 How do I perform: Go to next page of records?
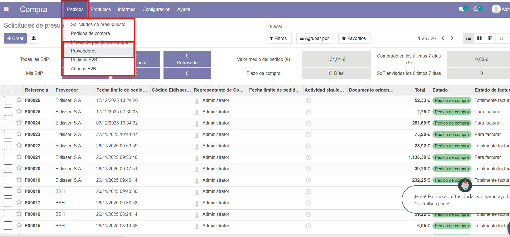tap(452, 38)
